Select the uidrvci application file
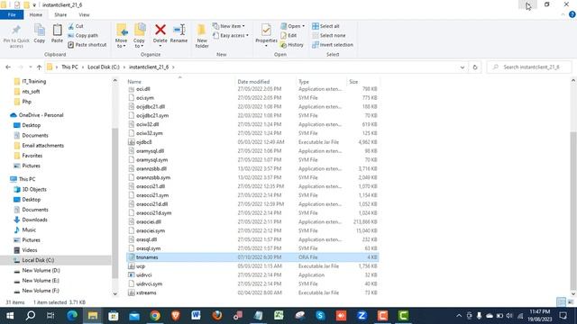This screenshot has width=577, height=324. coord(252,274)
